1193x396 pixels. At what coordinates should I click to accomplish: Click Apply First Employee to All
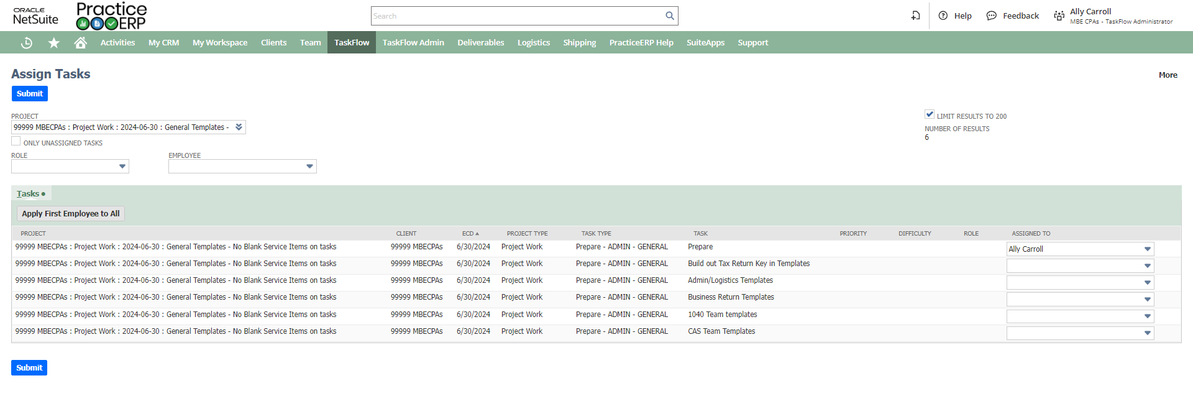click(71, 213)
